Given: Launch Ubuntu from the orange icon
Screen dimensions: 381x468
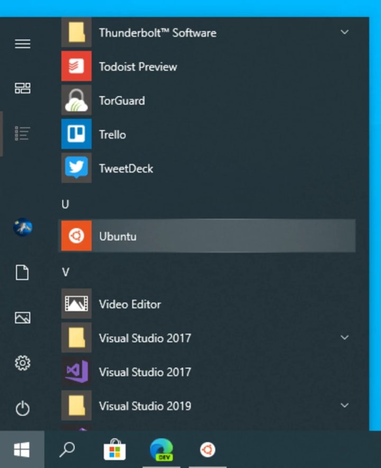Looking at the screenshot, I should [76, 236].
